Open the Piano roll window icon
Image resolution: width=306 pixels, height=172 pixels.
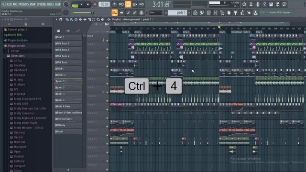click(202, 13)
